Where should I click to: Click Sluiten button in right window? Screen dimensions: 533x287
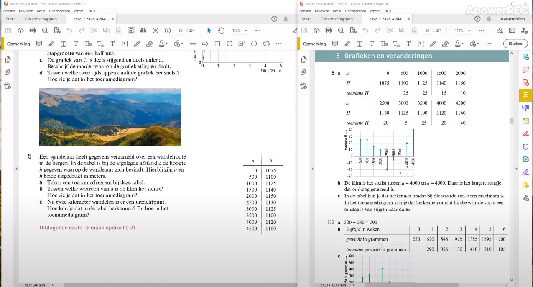point(515,44)
